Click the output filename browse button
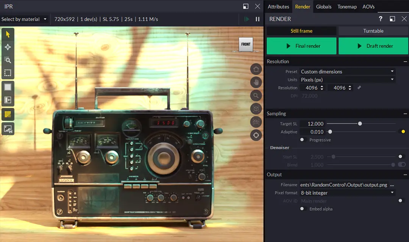This screenshot has width=409, height=242. (392, 185)
